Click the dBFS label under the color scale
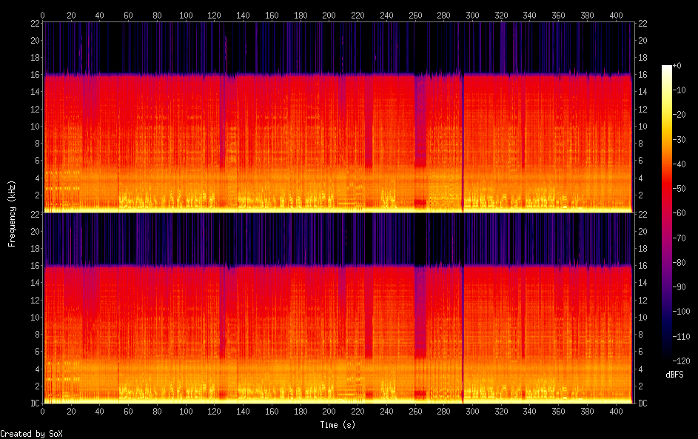Image resolution: width=698 pixels, height=439 pixels. coord(674,375)
